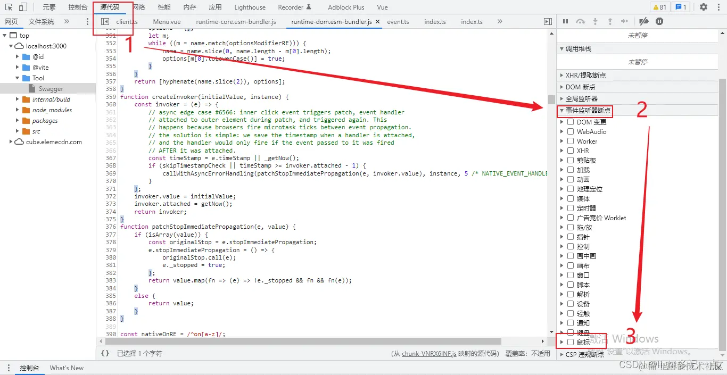Select the packages folder in tree

click(45, 121)
